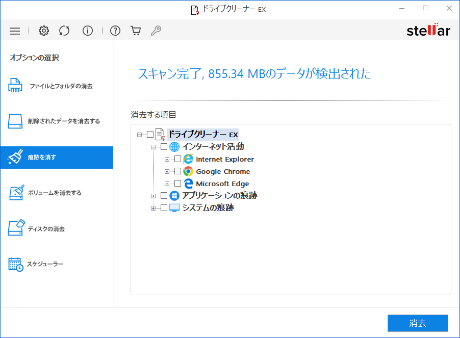Click the ボリュームを消去する volume erase icon

click(16, 193)
